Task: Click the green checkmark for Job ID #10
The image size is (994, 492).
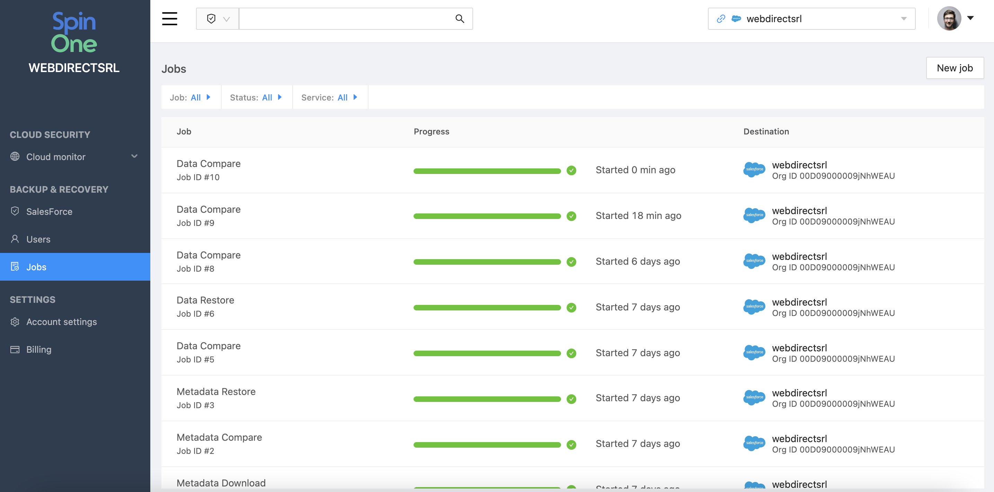Action: 571,170
